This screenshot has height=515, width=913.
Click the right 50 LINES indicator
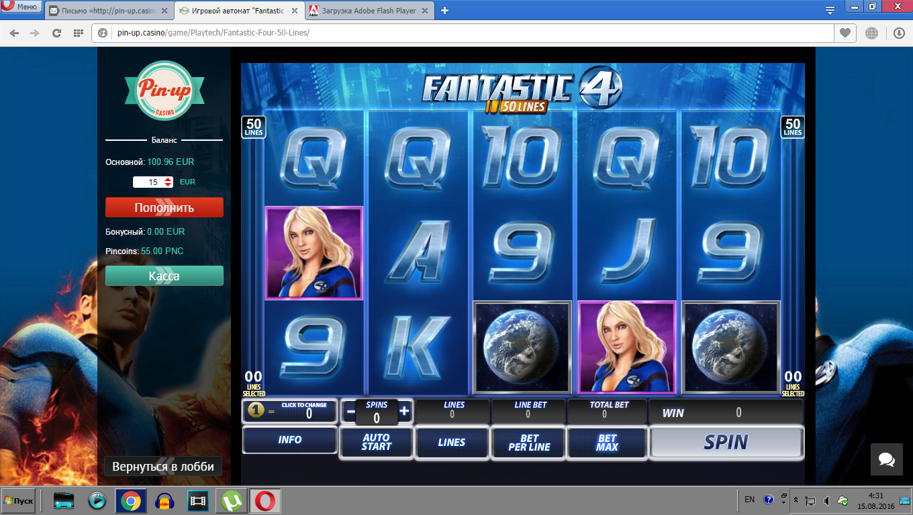click(x=793, y=127)
